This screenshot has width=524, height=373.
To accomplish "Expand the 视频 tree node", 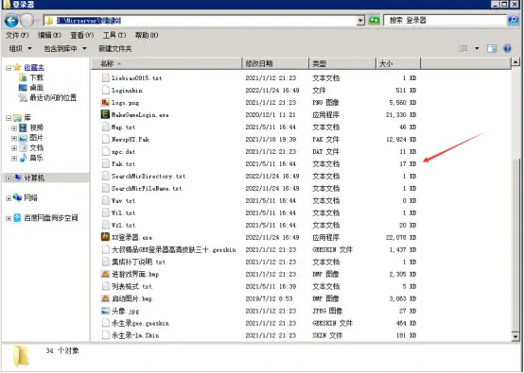I will click(14, 128).
